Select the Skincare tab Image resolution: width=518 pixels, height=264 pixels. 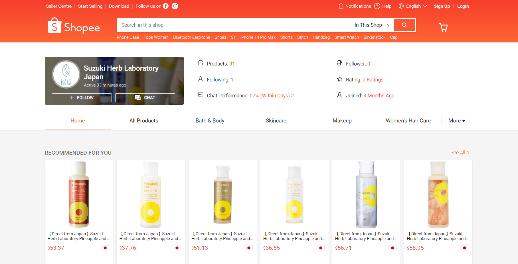coord(276,121)
